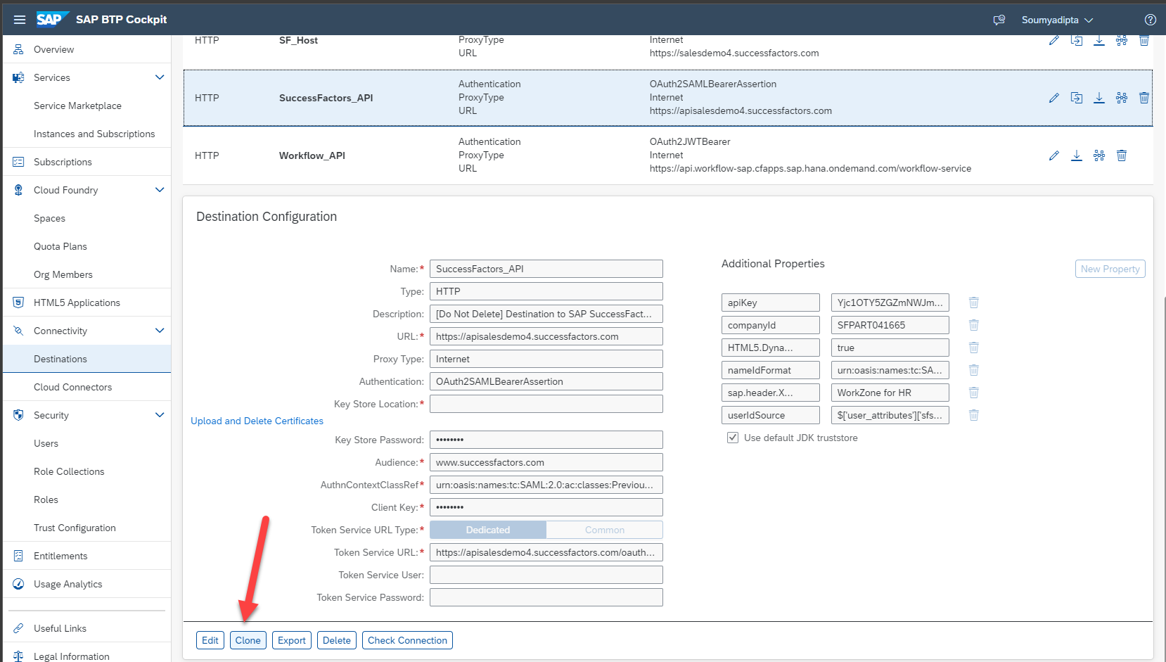The width and height of the screenshot is (1166, 662).
Task: Delete SF_Host using row trash icon
Action: pyautogui.click(x=1144, y=40)
